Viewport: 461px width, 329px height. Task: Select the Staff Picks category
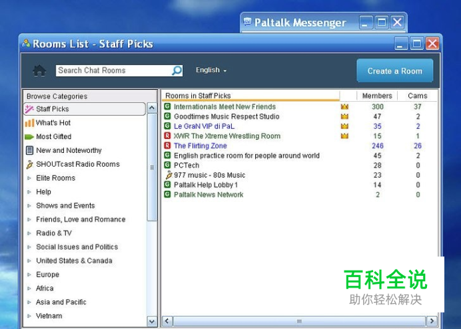coord(85,109)
